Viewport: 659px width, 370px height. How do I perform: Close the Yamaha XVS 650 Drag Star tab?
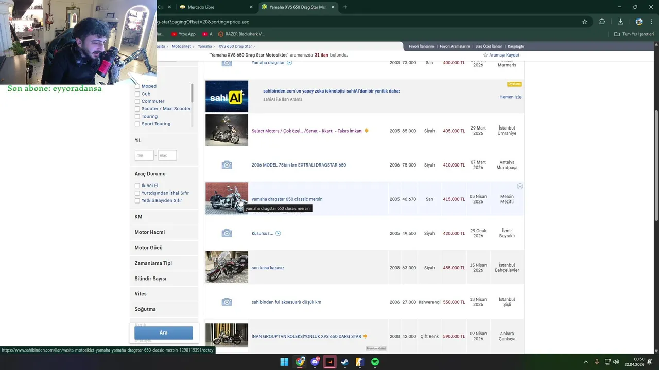click(334, 7)
